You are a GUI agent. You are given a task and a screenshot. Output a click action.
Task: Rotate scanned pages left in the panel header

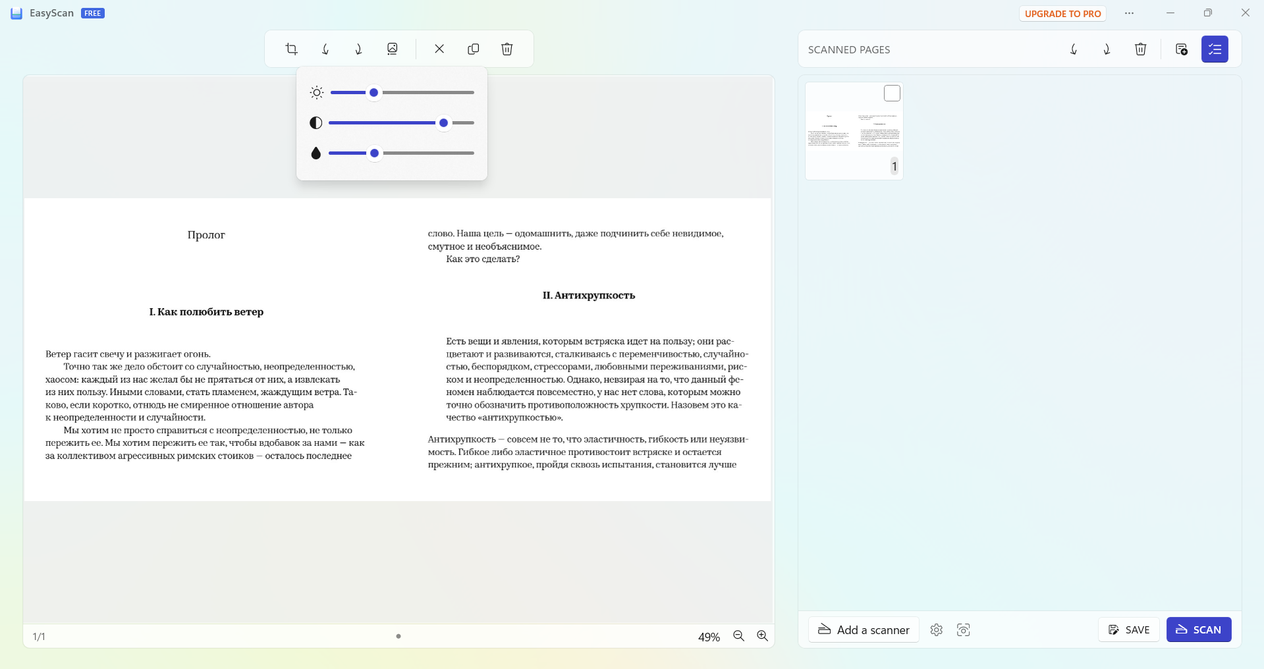pos(1074,49)
